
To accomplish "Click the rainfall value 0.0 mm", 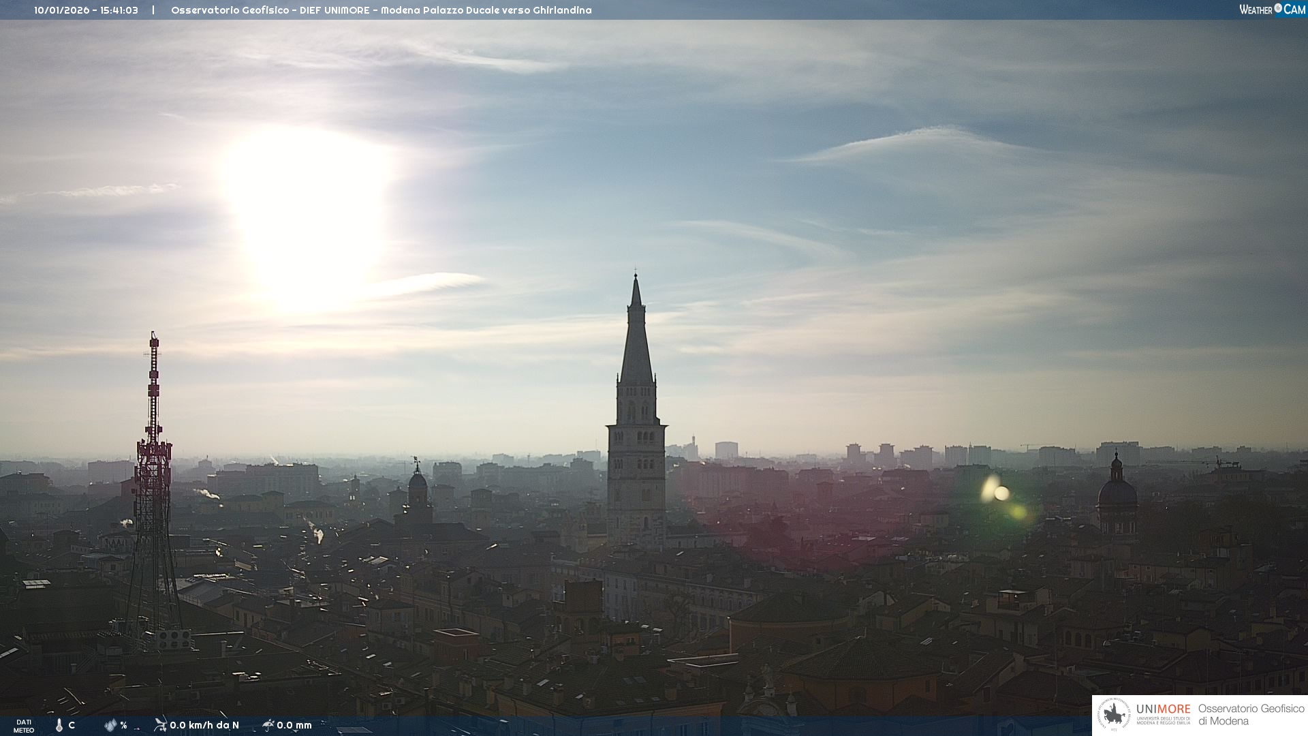I will [x=294, y=725].
